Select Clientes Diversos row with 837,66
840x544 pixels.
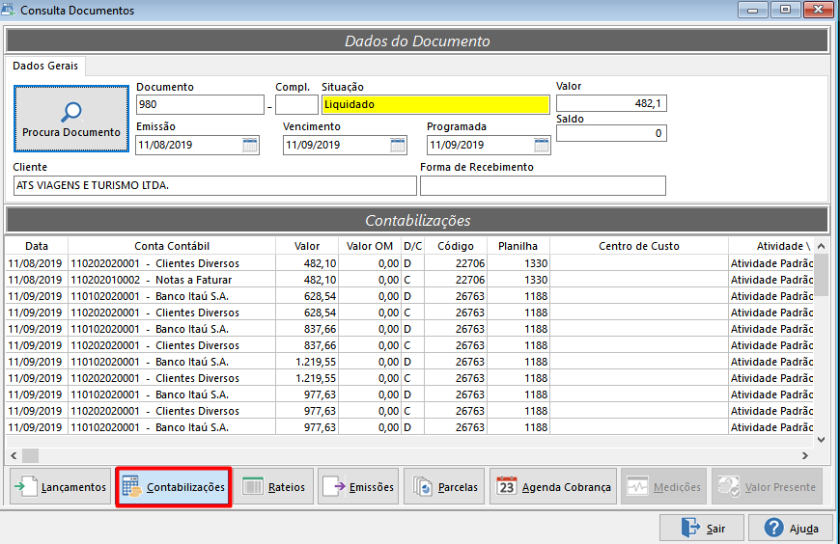click(x=409, y=345)
